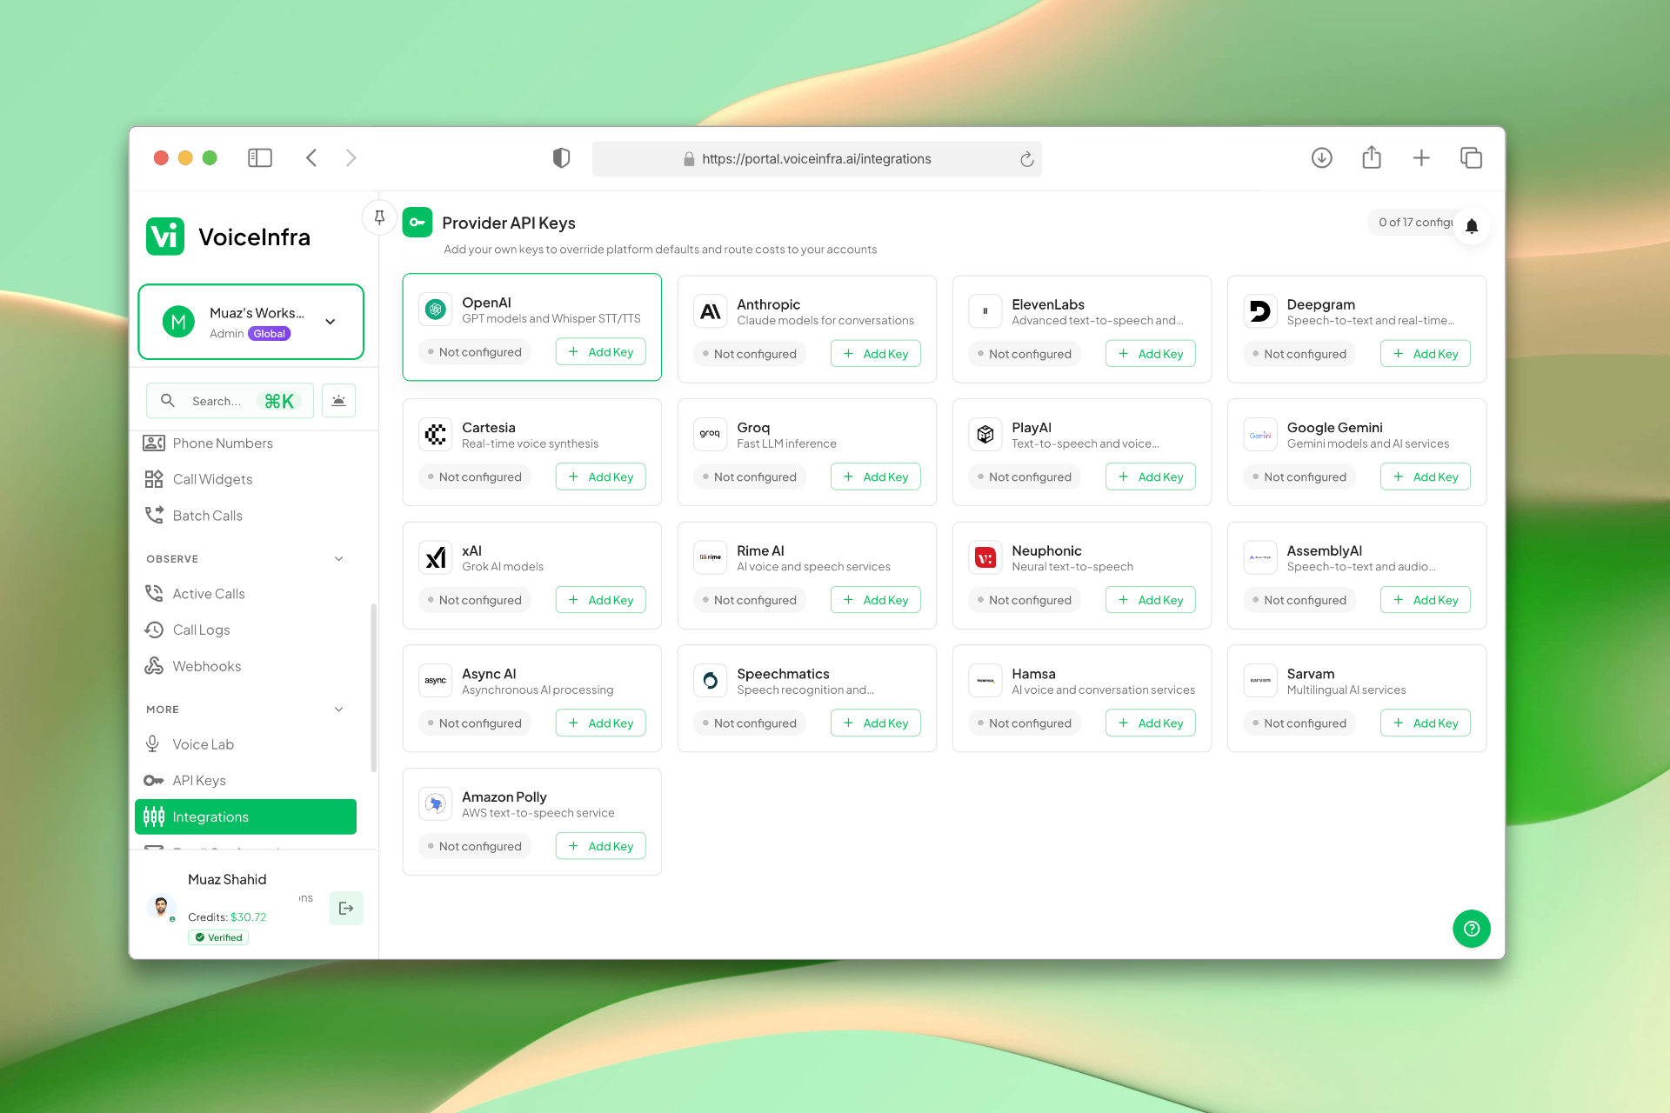1670x1113 pixels.
Task: Click the Deepgram provider logo icon
Action: (1260, 311)
